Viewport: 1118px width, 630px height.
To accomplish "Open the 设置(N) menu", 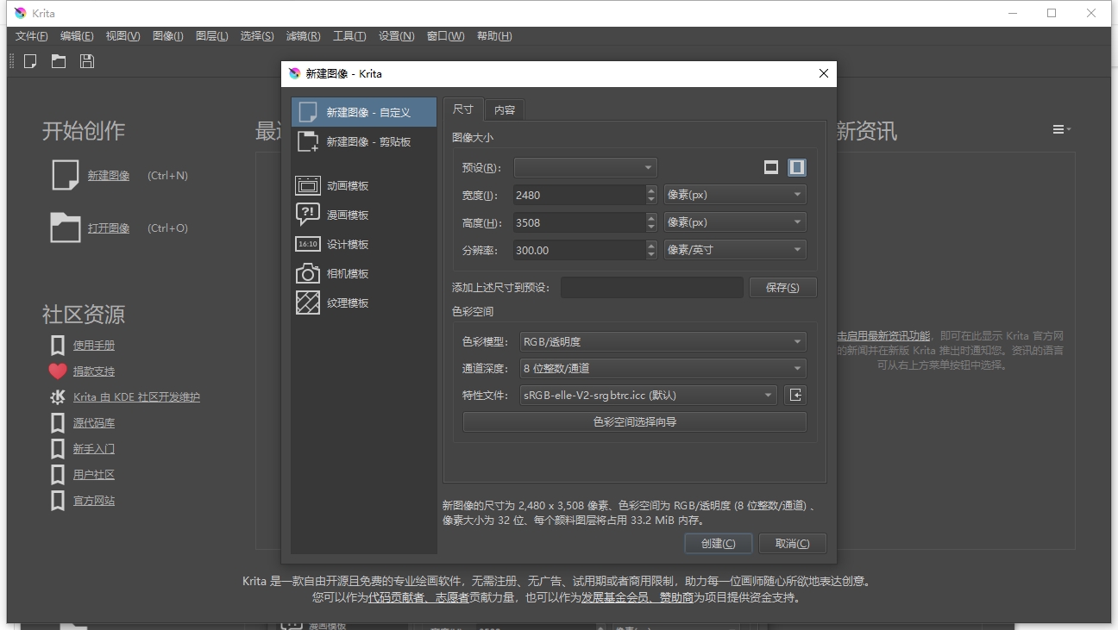I will click(x=397, y=36).
